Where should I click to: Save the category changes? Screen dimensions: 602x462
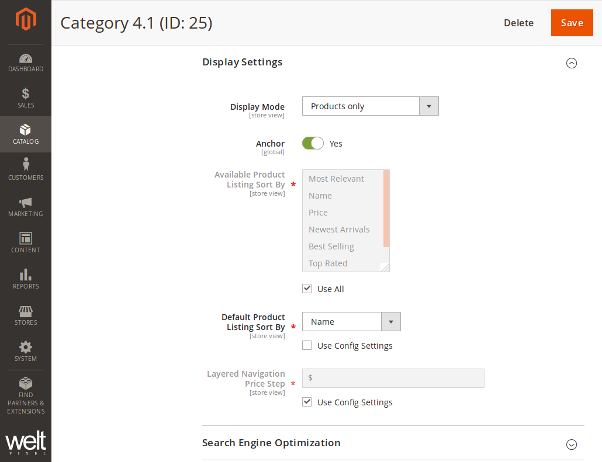pyautogui.click(x=572, y=22)
